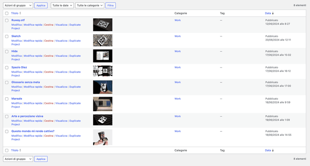This screenshot has width=310, height=166.
Task: Open thumbnail for Questo mondo mi rende cattivo?
Action: pos(102,137)
